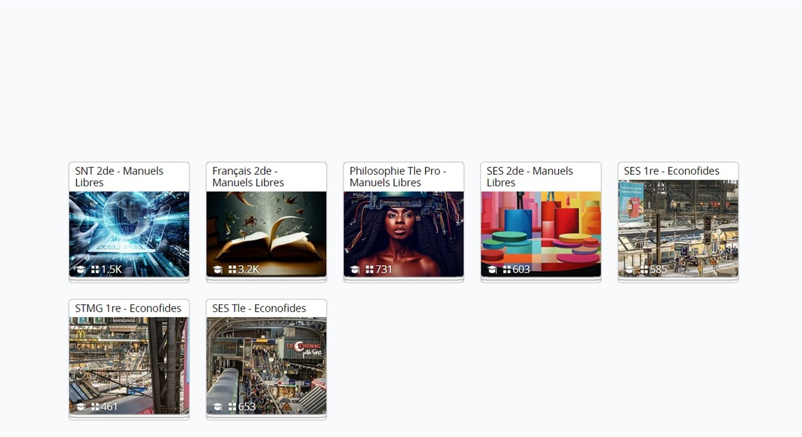Click grid icon beside 3.2K count
This screenshot has width=802, height=437.
232,270
